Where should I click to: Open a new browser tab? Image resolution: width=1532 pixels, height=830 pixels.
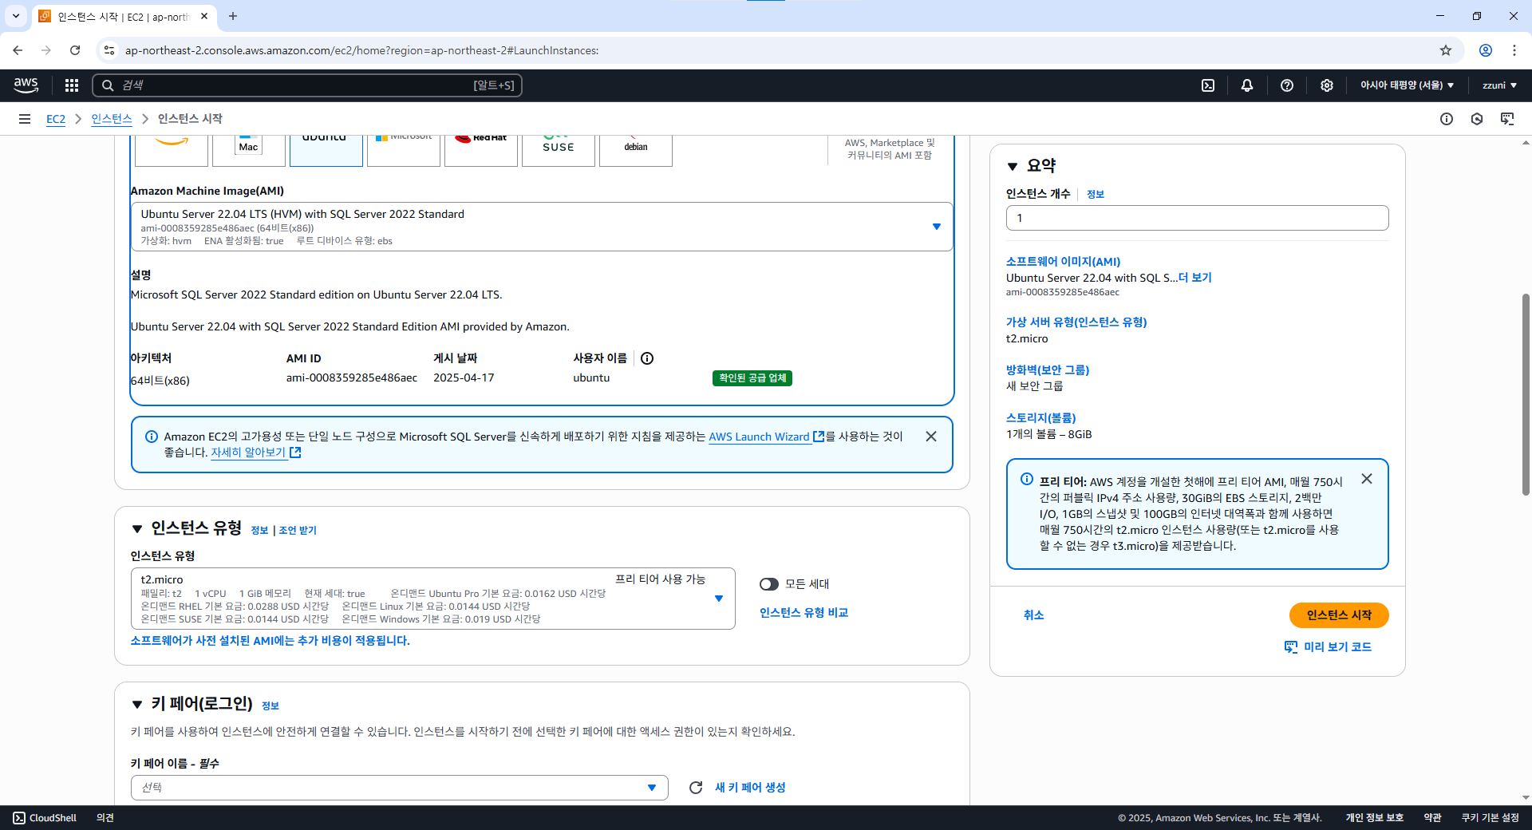tap(233, 16)
